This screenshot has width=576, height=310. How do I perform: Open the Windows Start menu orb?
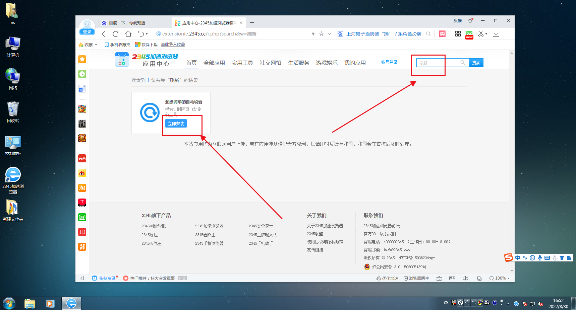click(9, 304)
